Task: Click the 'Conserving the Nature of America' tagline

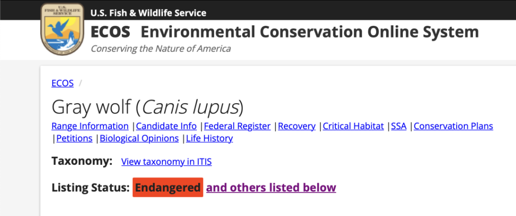Action: pos(161,49)
